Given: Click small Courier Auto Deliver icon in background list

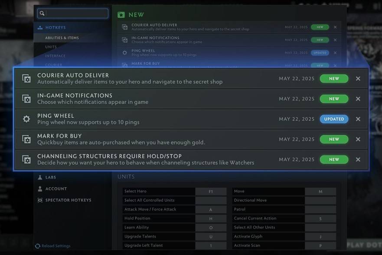Looking at the screenshot, I should 125,27.
